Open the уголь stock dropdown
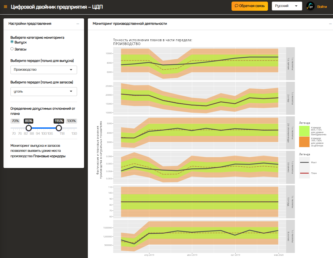This screenshot has width=333, height=258. click(x=43, y=92)
